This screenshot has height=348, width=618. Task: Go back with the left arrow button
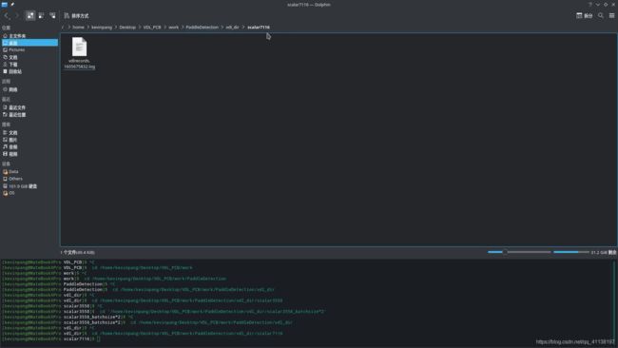pyautogui.click(x=7, y=16)
